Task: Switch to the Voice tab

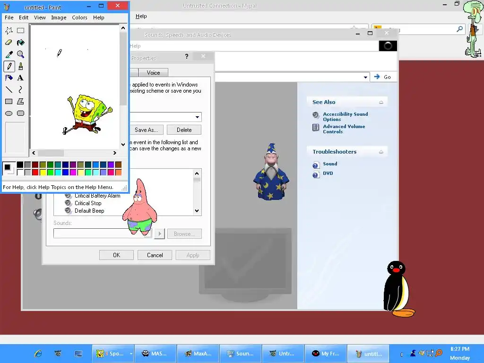Action: (154, 72)
